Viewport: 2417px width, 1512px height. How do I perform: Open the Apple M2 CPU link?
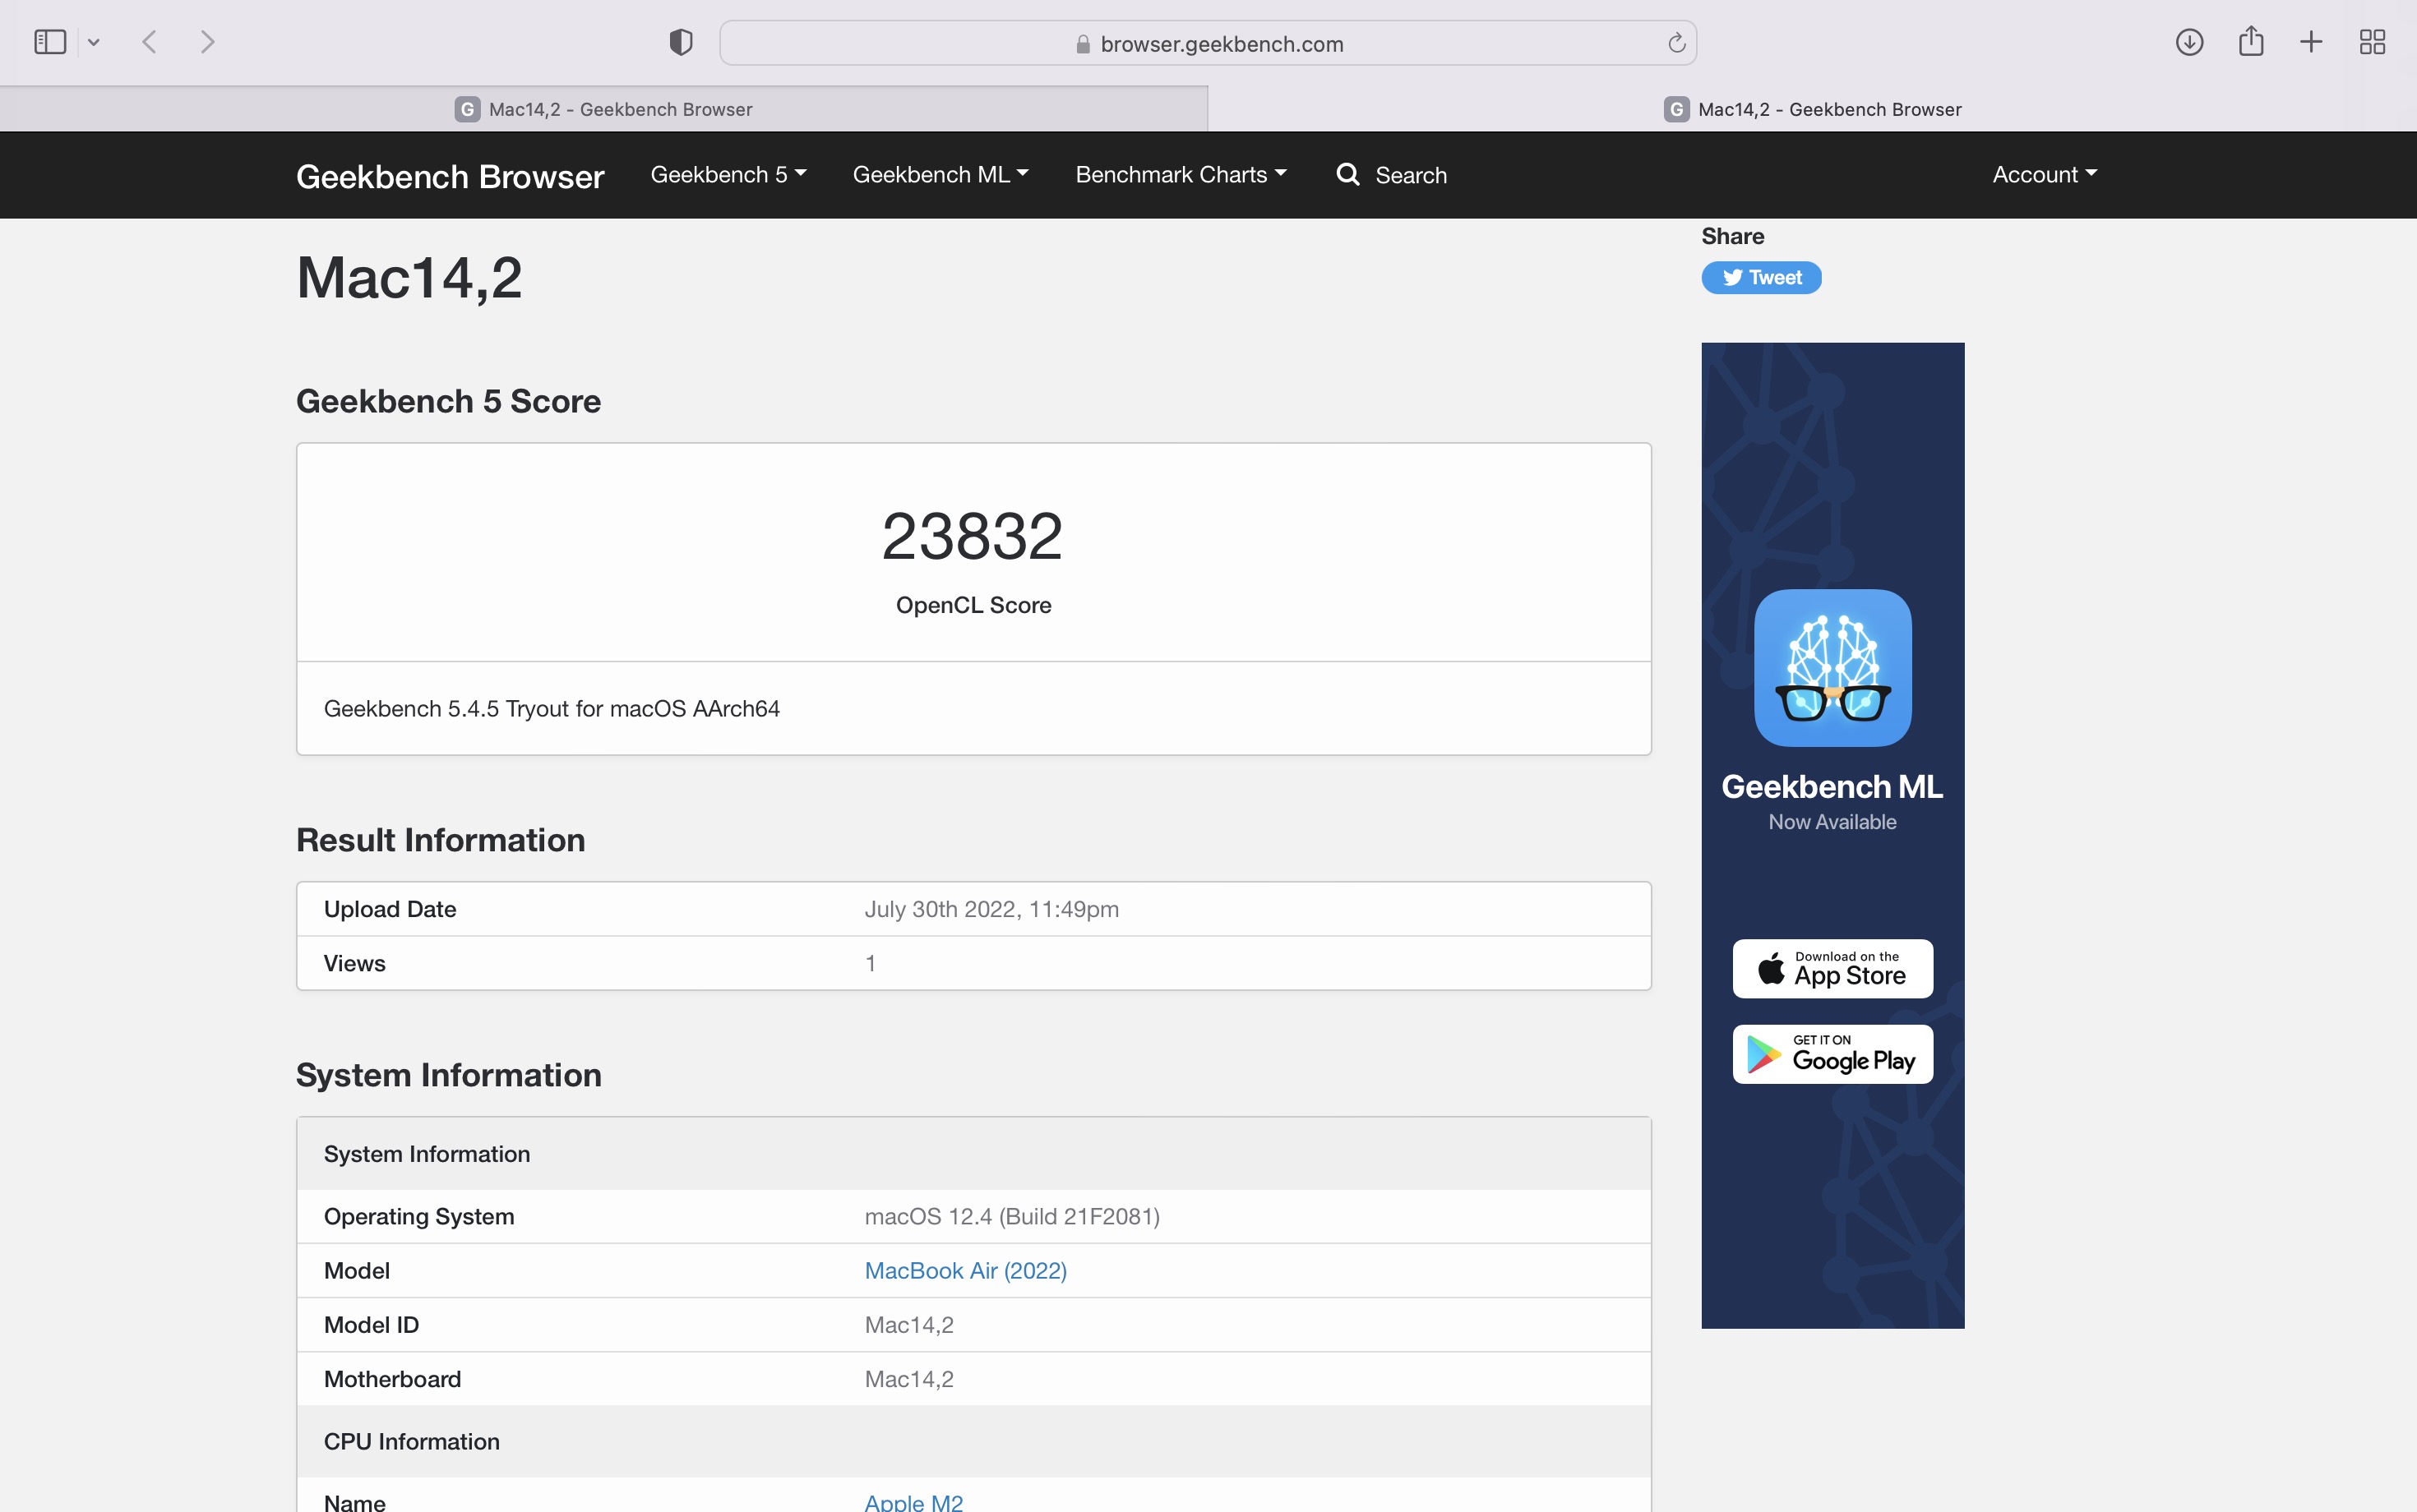(x=913, y=1502)
